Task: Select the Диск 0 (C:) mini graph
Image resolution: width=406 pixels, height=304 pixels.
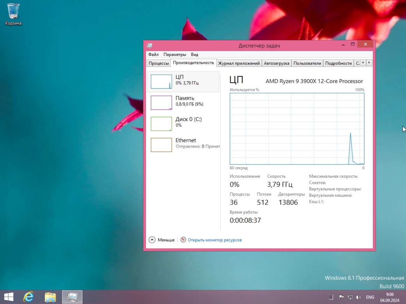Action: pyautogui.click(x=161, y=124)
